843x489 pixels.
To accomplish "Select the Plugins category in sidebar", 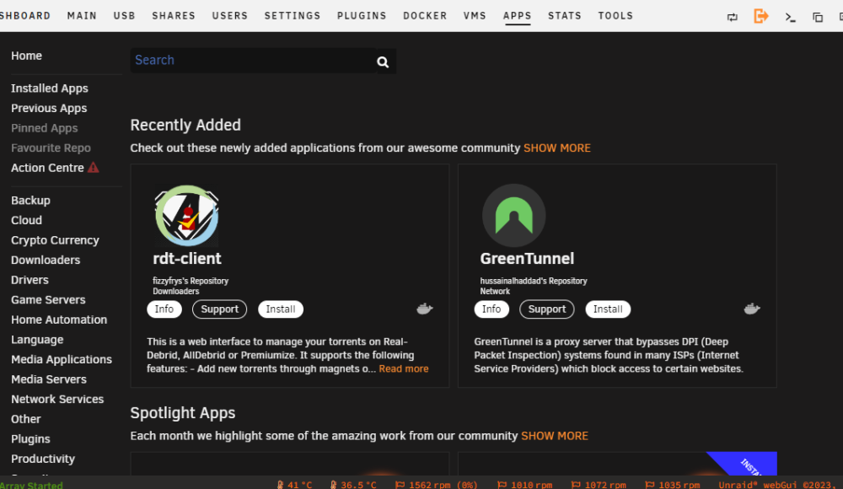I will pyautogui.click(x=30, y=439).
